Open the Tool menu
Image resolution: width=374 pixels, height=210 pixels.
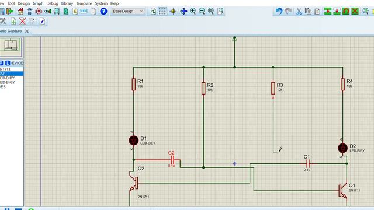pos(11,3)
